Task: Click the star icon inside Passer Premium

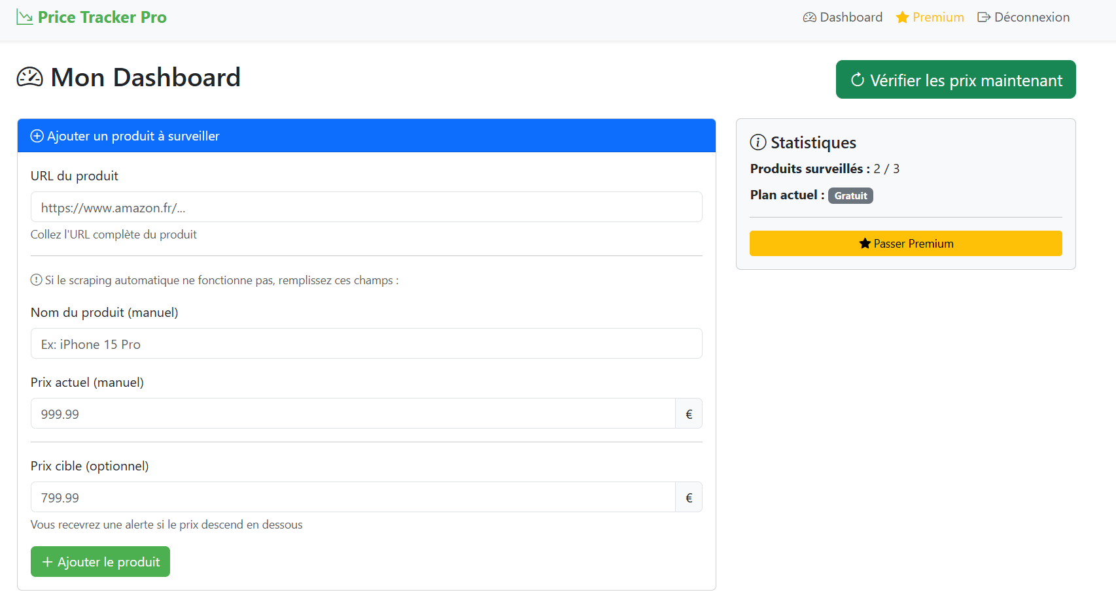Action: 864,242
